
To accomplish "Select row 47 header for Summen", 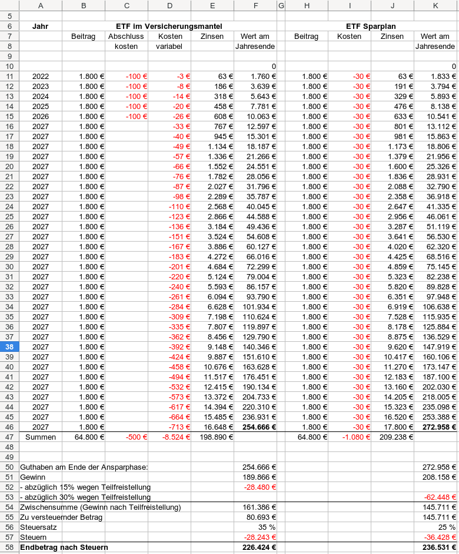I will [9, 437].
